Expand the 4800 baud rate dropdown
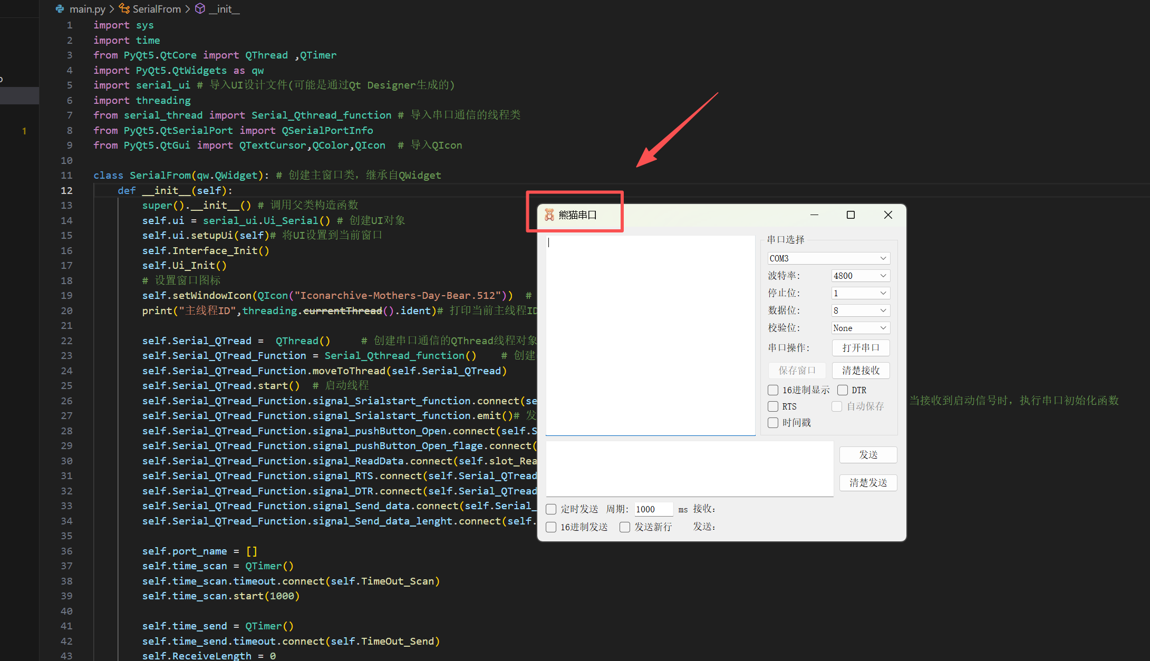Viewport: 1150px width, 661px height. pyautogui.click(x=861, y=276)
